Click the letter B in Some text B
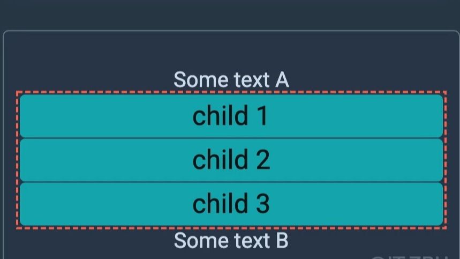 [282, 240]
